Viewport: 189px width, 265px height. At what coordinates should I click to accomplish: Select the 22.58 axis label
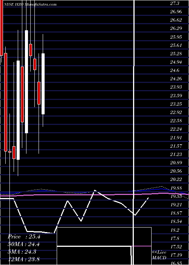pyautogui.click(x=176, y=121)
